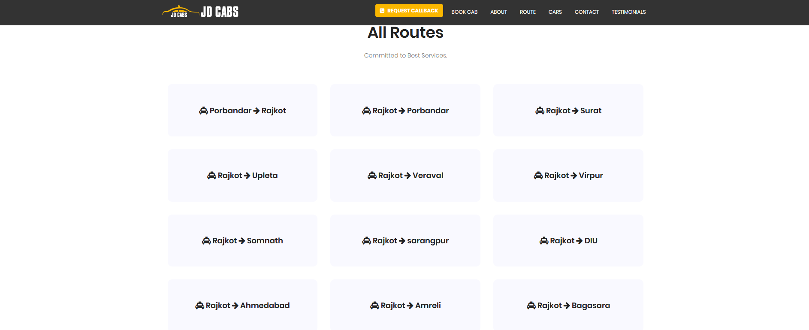Screen dimensions: 809x330
Task: Open the Rajkot to Porbandar route
Action: (405, 110)
